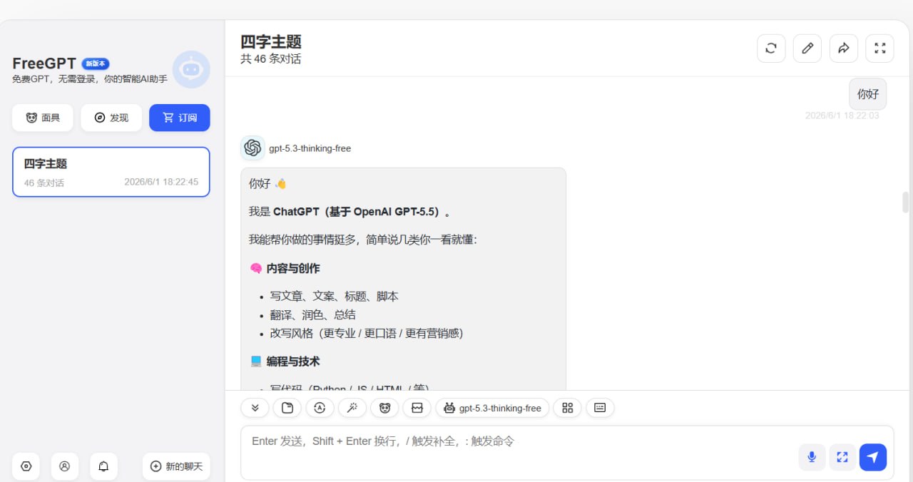This screenshot has height=482, width=913.
Task: Click the refresh title icon in header
Action: pyautogui.click(x=771, y=48)
